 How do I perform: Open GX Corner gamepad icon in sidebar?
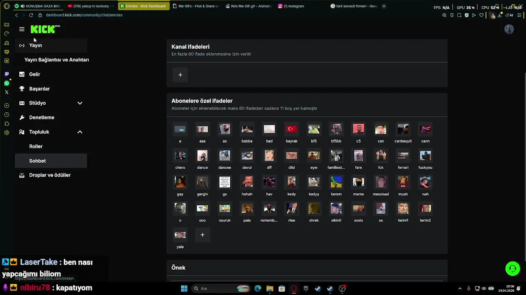click(x=7, y=25)
